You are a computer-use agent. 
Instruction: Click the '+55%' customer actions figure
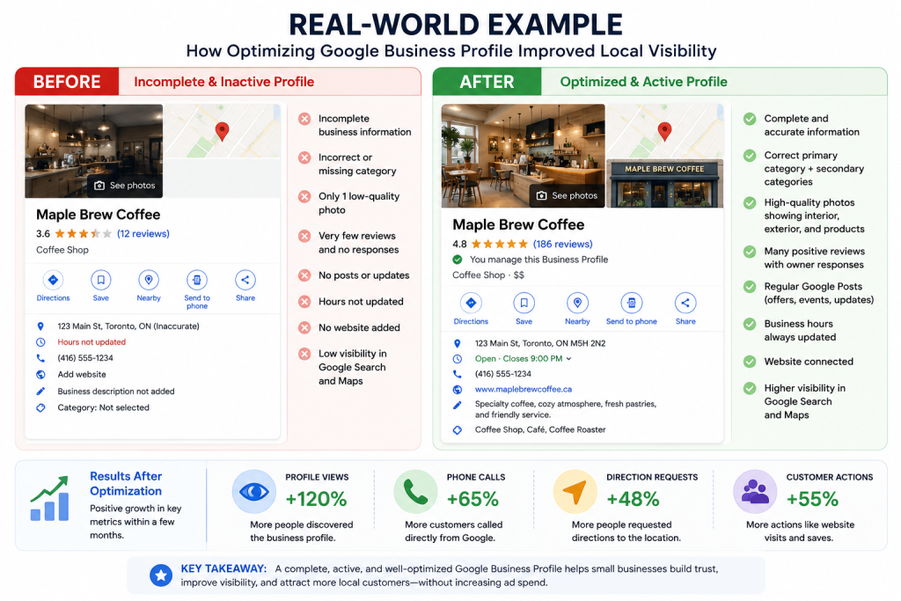pos(812,499)
